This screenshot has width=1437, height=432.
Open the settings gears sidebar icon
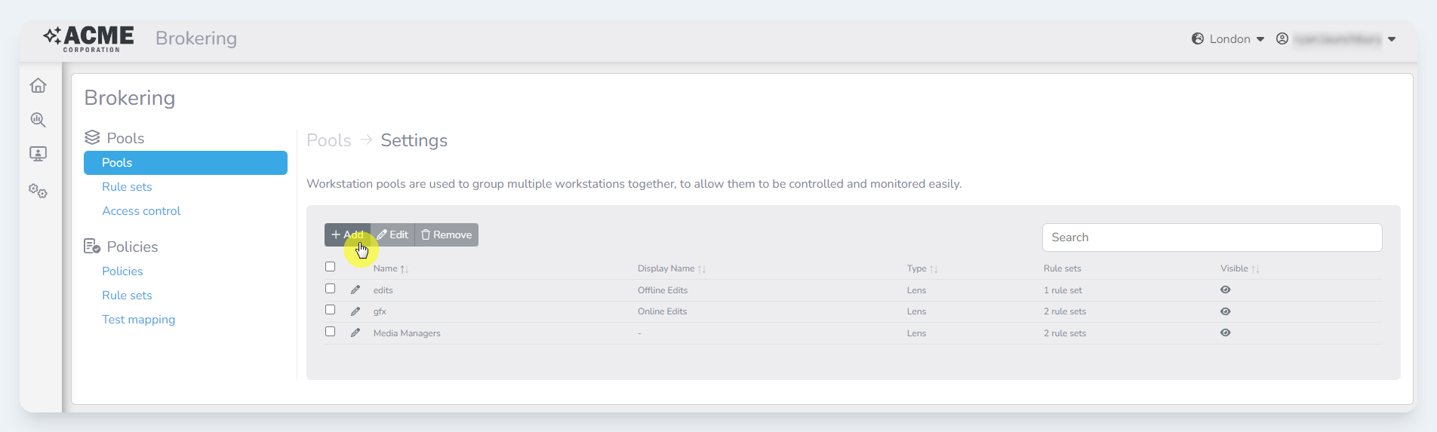(38, 191)
